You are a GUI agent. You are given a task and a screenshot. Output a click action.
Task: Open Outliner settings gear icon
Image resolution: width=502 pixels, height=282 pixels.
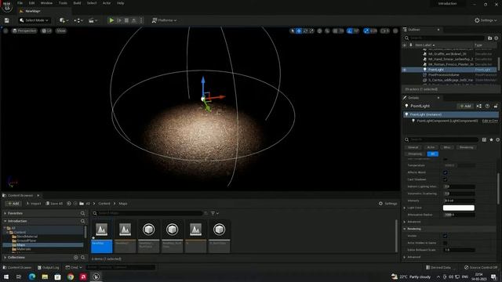click(x=497, y=38)
